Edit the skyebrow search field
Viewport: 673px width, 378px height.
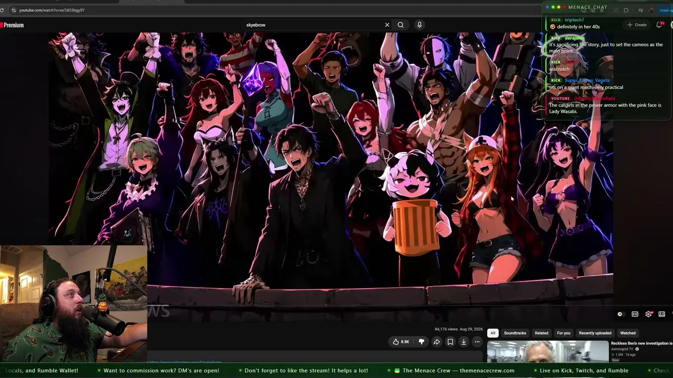(x=313, y=25)
